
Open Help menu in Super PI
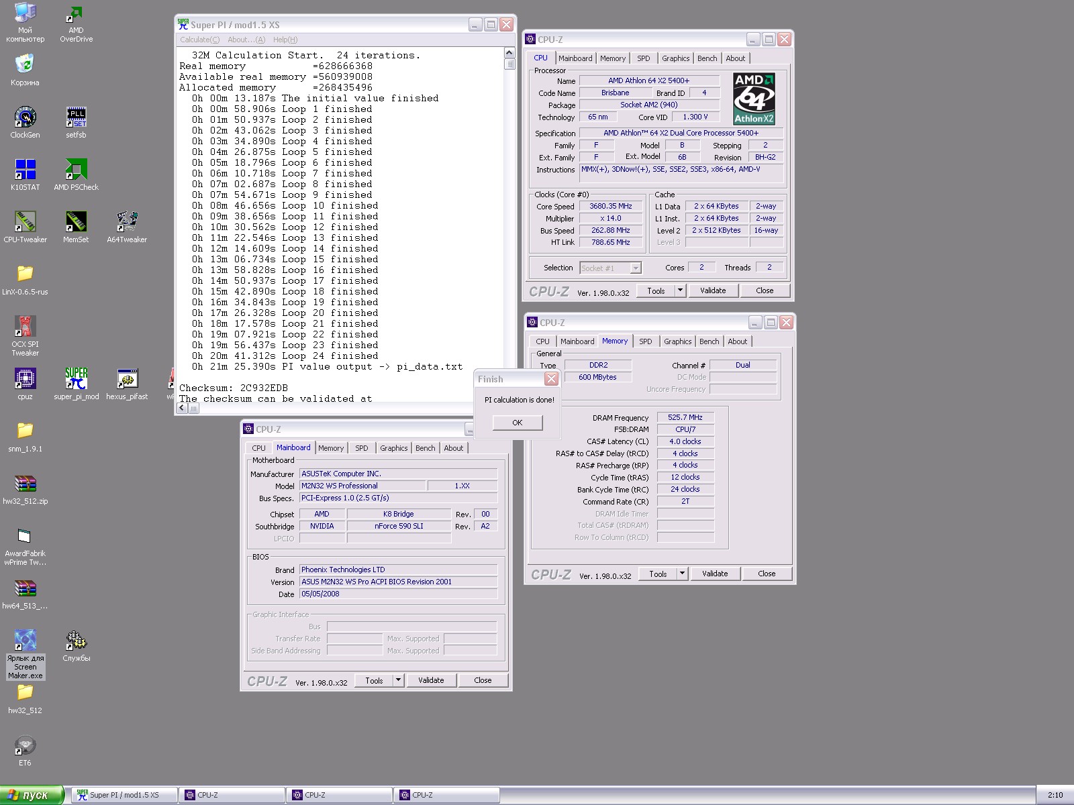[x=285, y=40]
